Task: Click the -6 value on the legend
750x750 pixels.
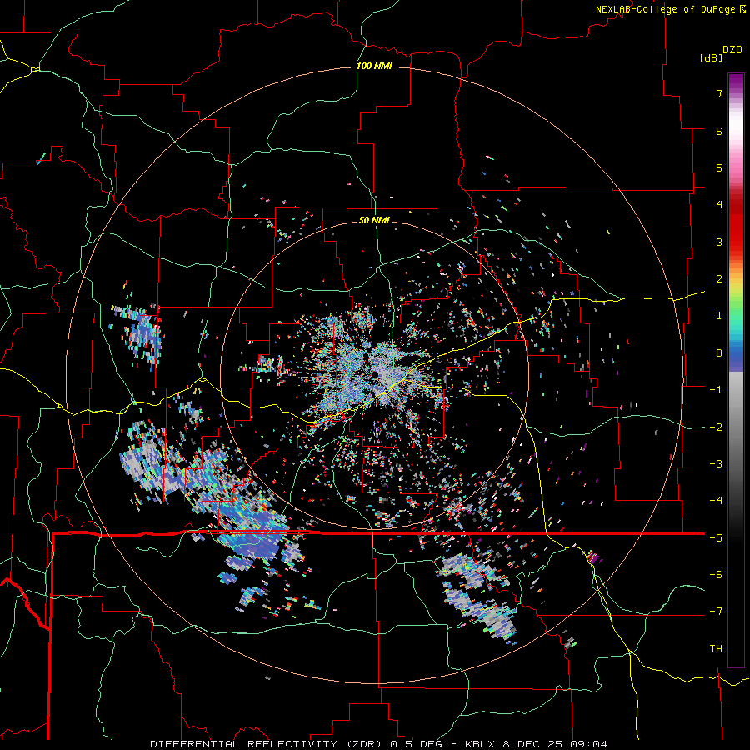Action: [x=716, y=575]
